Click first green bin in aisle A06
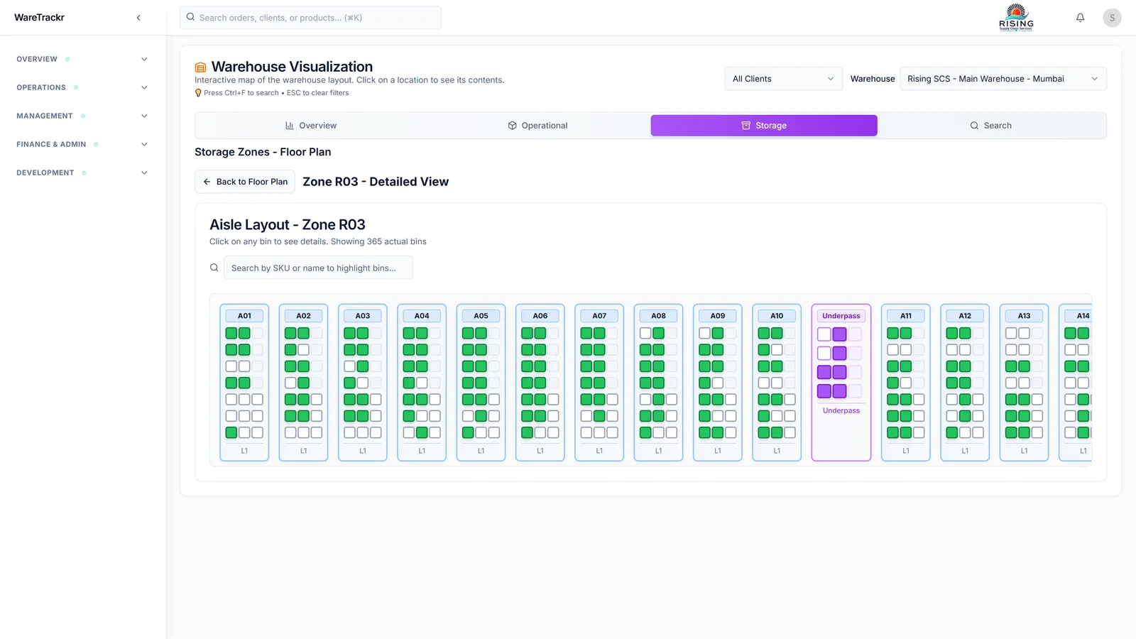Viewport: 1136px width, 639px height. coord(527,333)
